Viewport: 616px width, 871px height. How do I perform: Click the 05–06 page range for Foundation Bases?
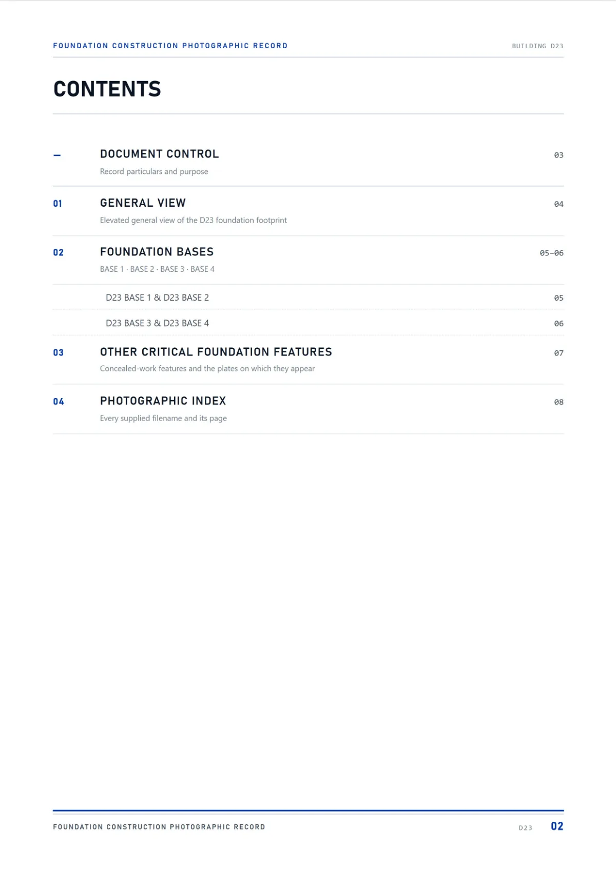click(x=551, y=253)
